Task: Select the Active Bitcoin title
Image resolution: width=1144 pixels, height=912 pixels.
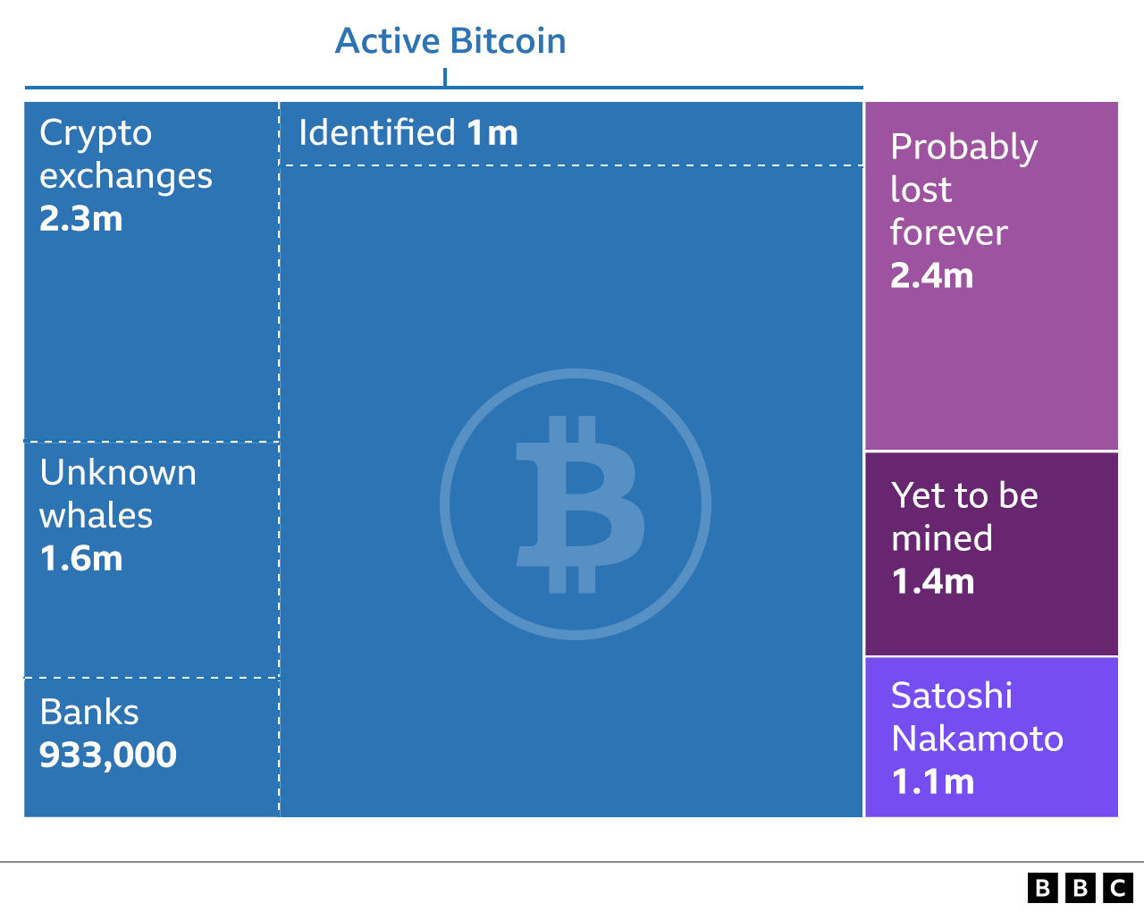Action: tap(450, 41)
